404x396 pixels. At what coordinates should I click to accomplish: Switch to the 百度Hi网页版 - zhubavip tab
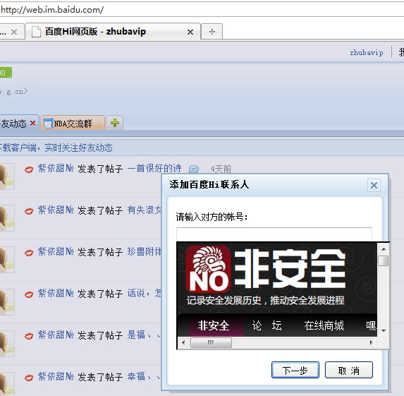pos(113,32)
